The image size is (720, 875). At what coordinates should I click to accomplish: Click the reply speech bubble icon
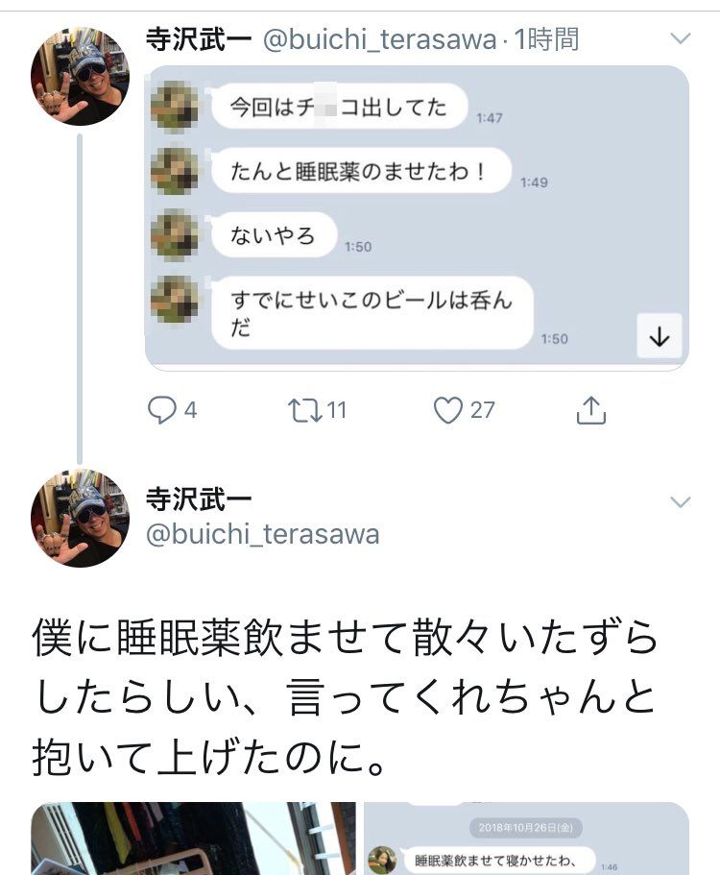click(x=161, y=411)
